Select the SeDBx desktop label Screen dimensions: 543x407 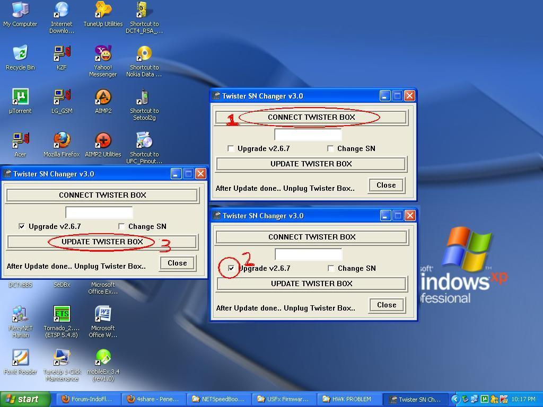[x=62, y=285]
